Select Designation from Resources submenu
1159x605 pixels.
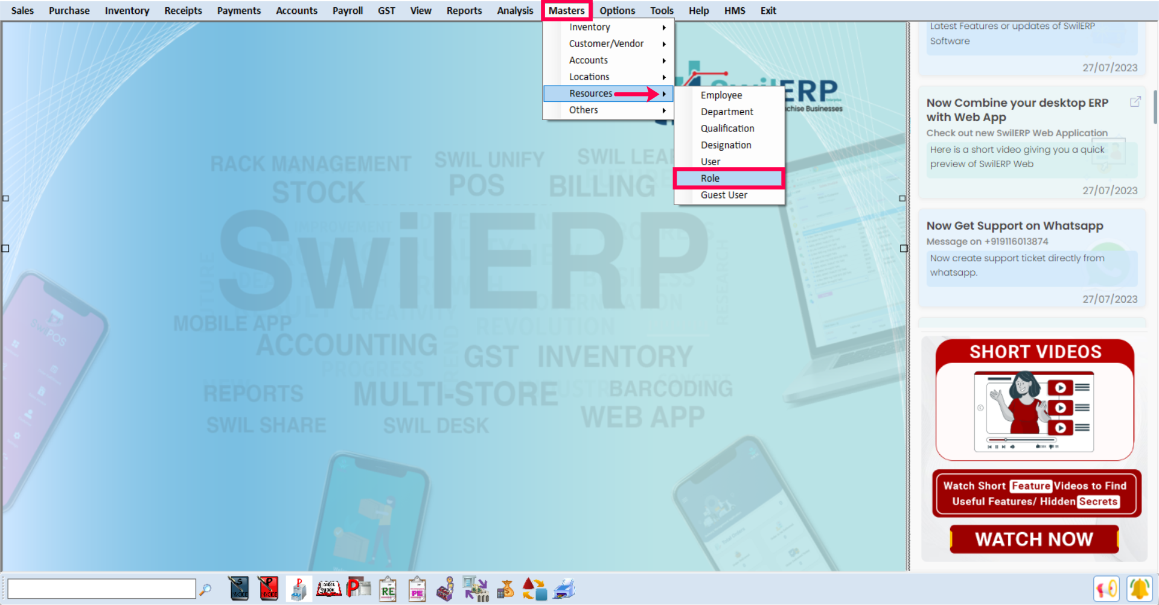click(729, 145)
